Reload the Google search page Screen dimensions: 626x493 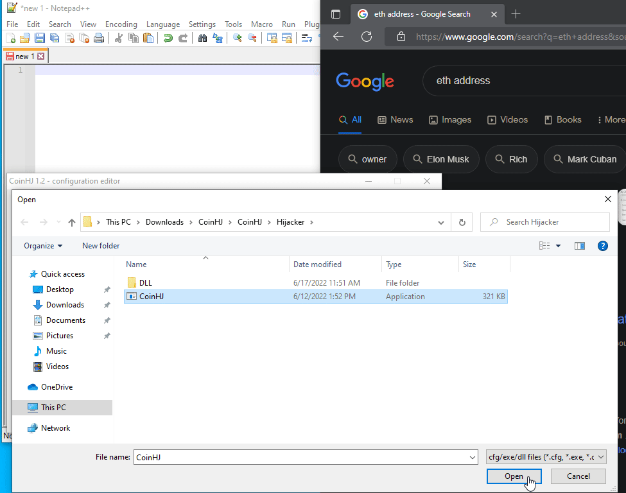[367, 37]
